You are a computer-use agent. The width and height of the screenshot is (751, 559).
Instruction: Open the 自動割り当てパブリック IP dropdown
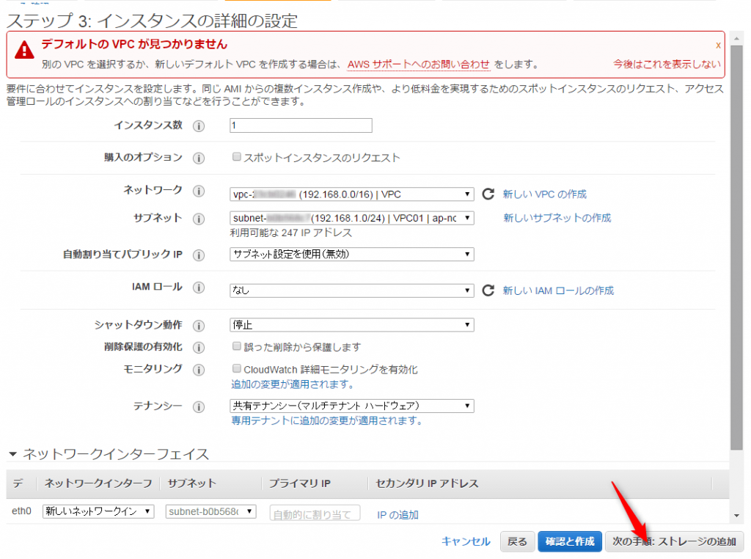click(x=351, y=255)
